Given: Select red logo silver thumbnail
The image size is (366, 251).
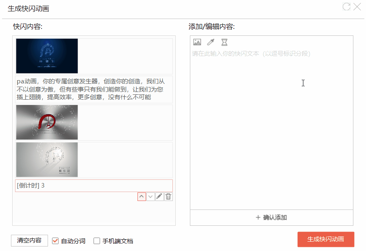Looking at the screenshot, I should click(47, 122).
